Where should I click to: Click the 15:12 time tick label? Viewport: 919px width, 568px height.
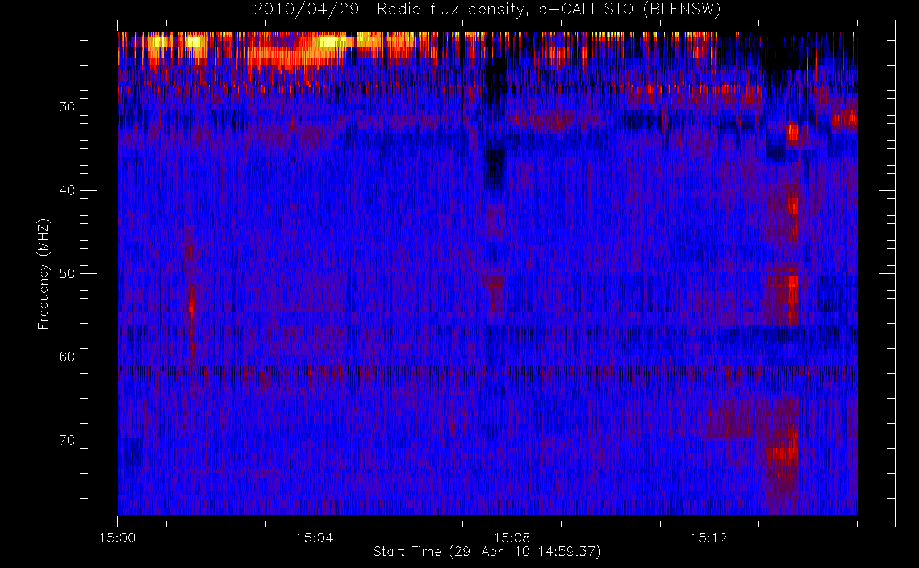point(709,538)
